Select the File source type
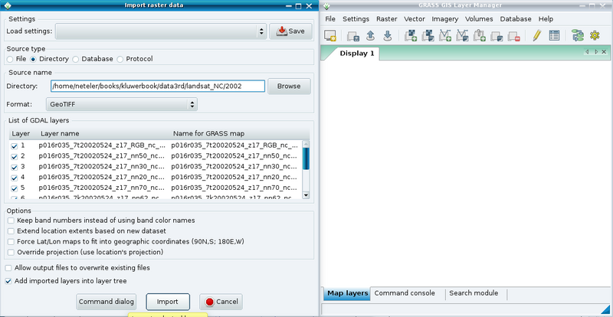Viewport: 613px width, 317px height. pyautogui.click(x=10, y=59)
